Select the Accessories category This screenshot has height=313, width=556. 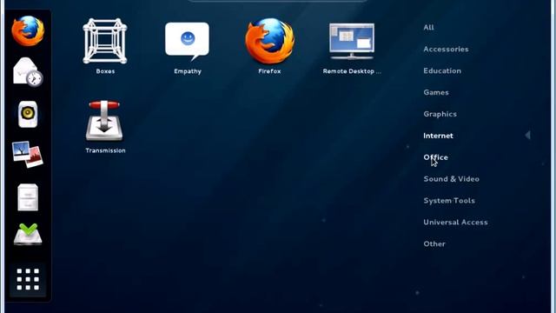pyautogui.click(x=446, y=49)
